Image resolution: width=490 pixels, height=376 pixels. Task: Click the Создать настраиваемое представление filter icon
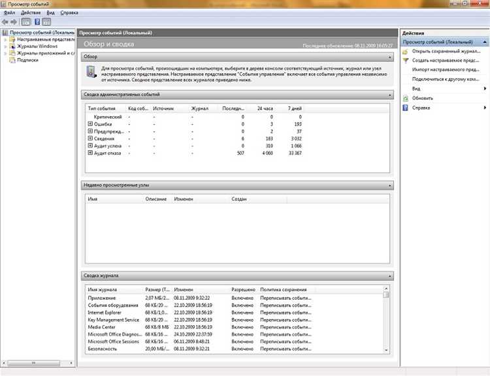point(405,61)
